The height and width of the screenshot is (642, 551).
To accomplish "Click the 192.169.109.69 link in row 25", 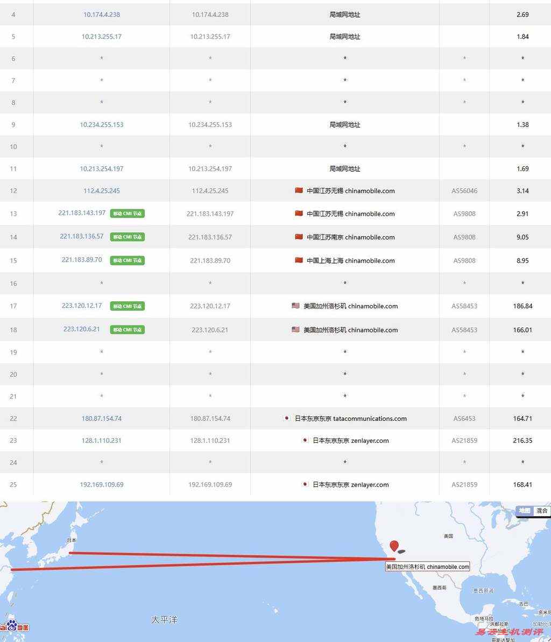I will pyautogui.click(x=102, y=484).
